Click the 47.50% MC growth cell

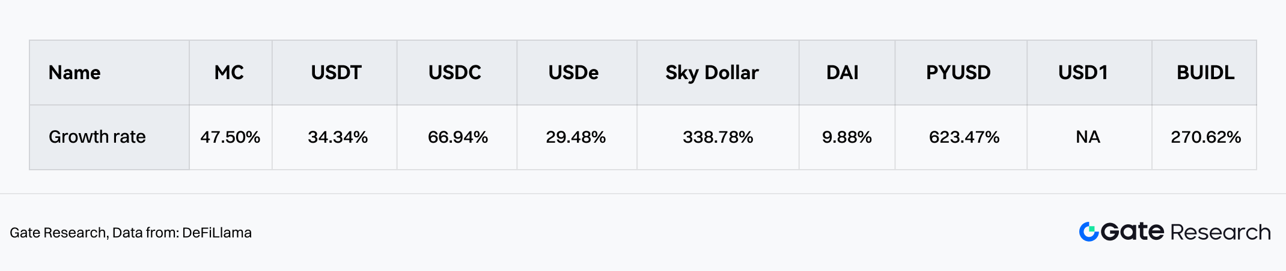click(x=230, y=137)
